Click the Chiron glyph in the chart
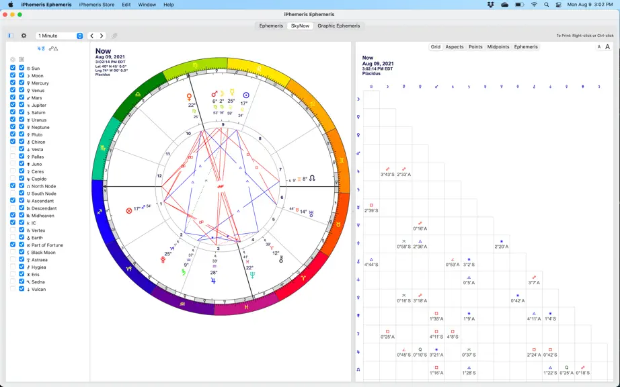 pyautogui.click(x=281, y=259)
